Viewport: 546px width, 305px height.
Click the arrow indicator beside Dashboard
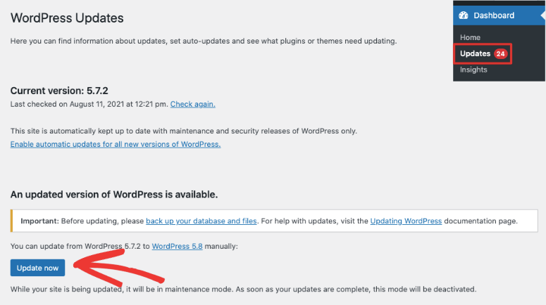coord(542,15)
